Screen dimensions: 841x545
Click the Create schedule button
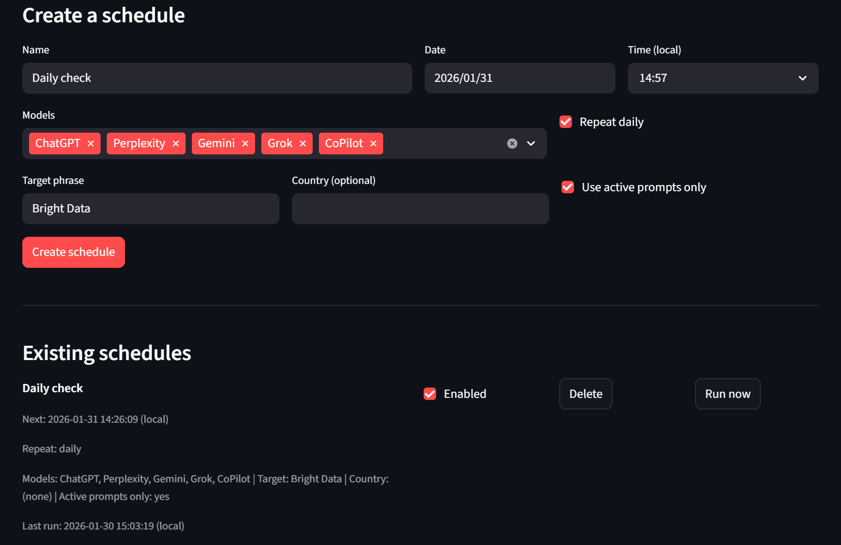[x=74, y=252]
